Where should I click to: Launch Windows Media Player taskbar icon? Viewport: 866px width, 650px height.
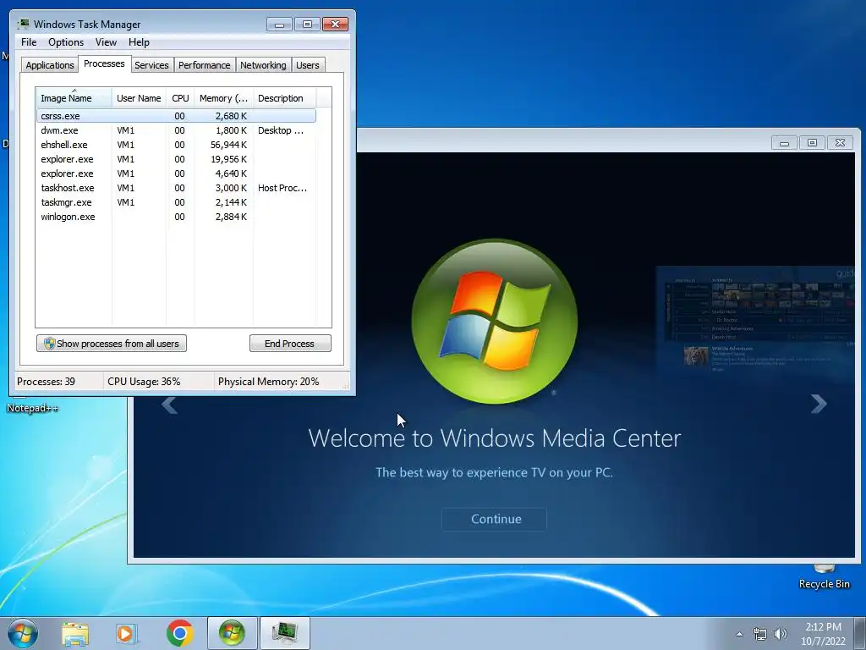tap(127, 633)
